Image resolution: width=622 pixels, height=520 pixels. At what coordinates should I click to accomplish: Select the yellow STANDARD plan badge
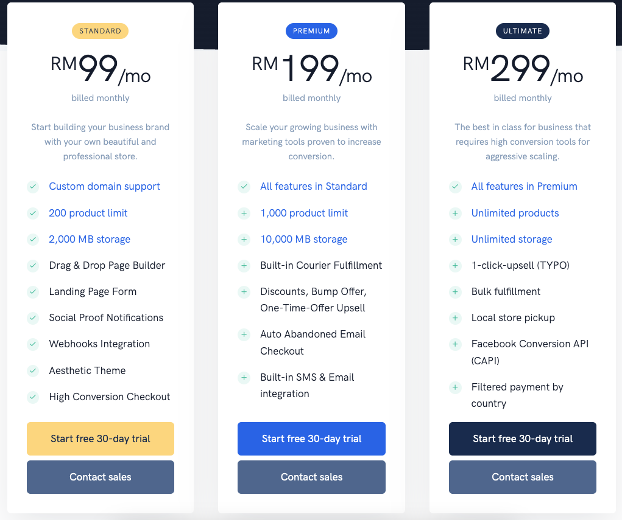click(x=101, y=31)
